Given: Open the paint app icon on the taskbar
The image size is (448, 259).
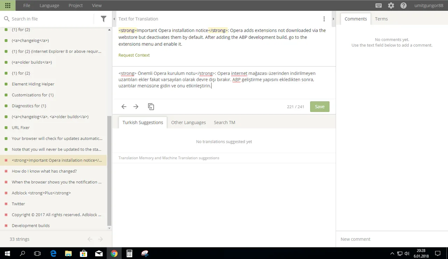Looking at the screenshot, I should coord(145,253).
